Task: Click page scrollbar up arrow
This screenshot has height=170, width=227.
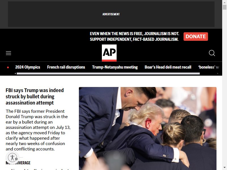Action: (224, 2)
